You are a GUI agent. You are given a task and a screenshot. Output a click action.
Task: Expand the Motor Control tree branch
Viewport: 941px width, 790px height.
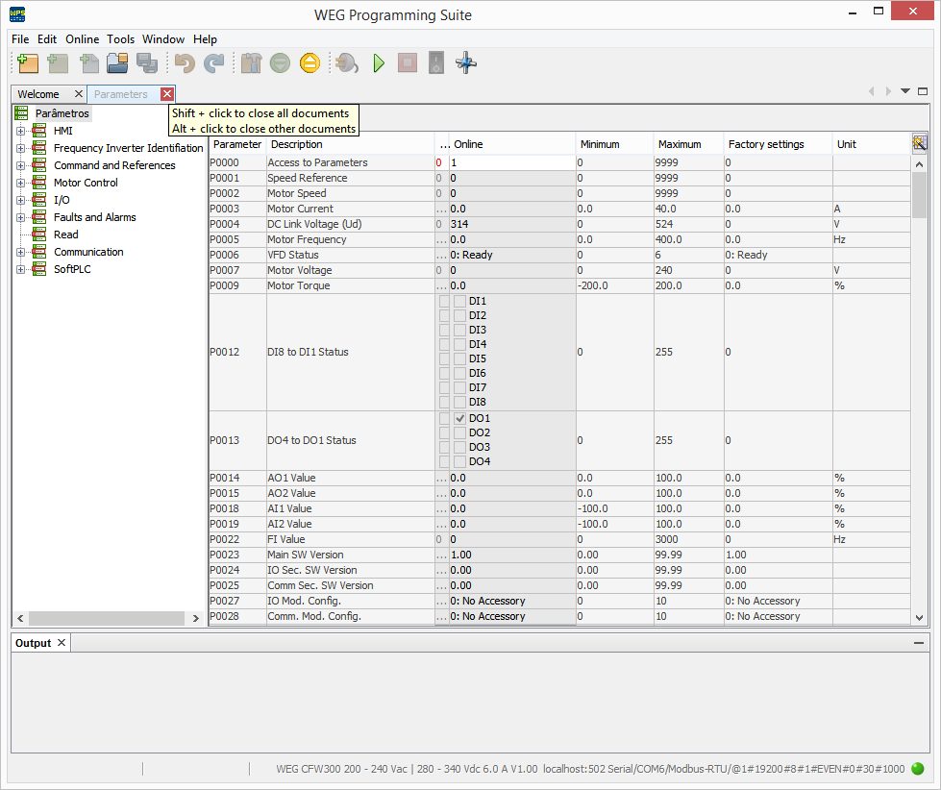(x=21, y=182)
